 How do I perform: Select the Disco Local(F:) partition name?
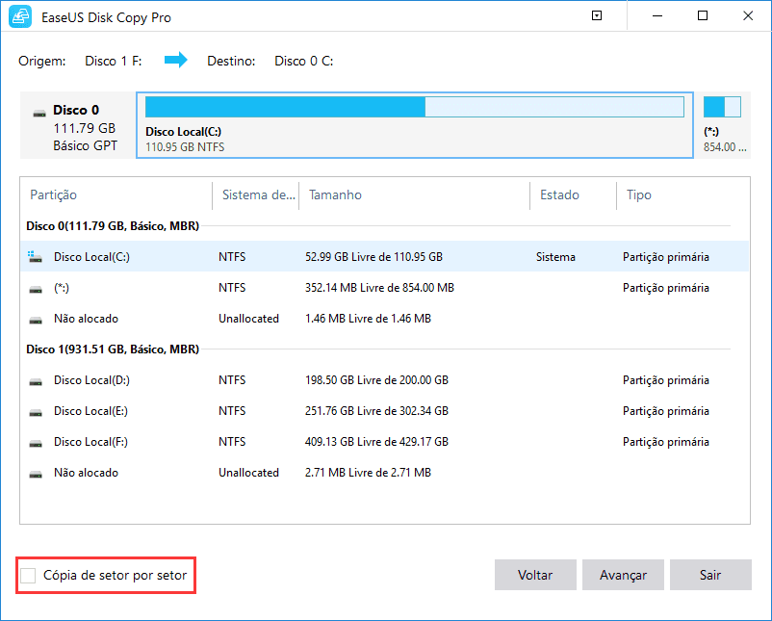click(90, 442)
